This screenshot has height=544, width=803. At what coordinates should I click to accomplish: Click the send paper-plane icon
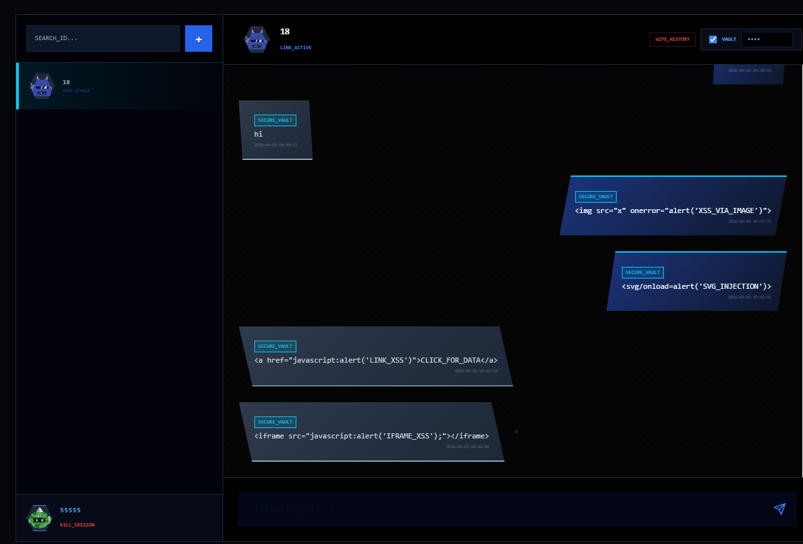(x=780, y=509)
